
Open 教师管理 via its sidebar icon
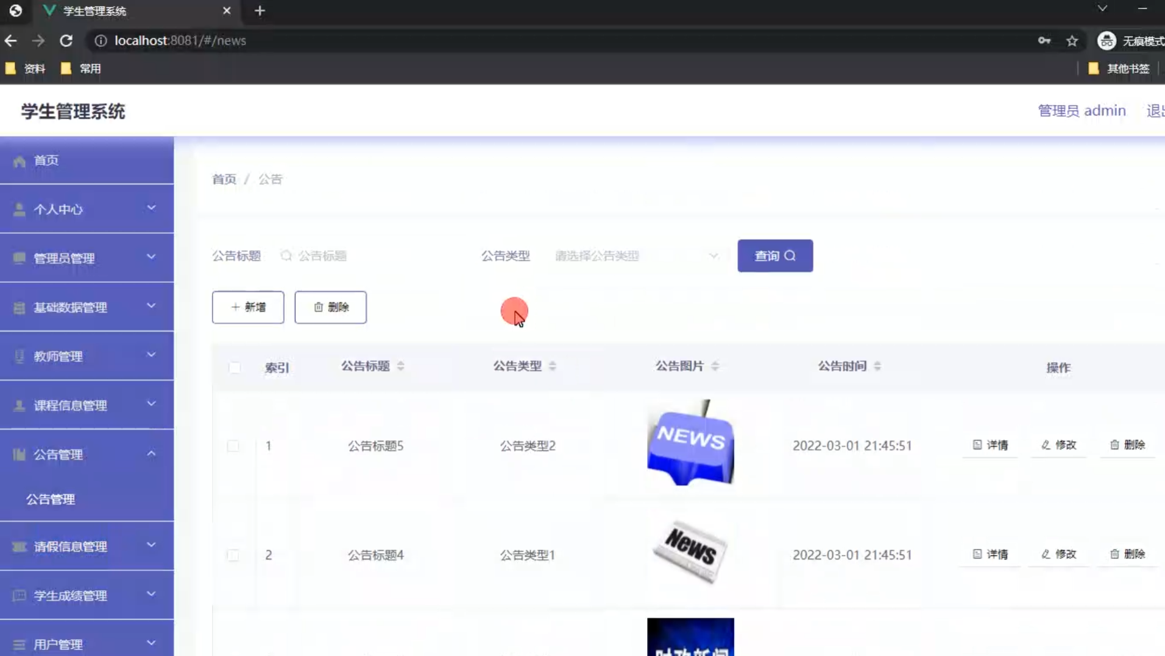(x=19, y=356)
